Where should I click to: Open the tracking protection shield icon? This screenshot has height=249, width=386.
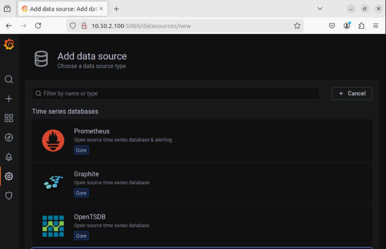[x=73, y=26]
